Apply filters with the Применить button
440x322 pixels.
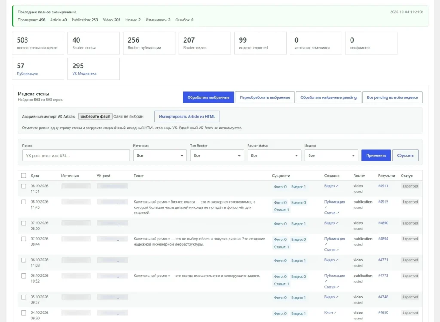tap(376, 155)
